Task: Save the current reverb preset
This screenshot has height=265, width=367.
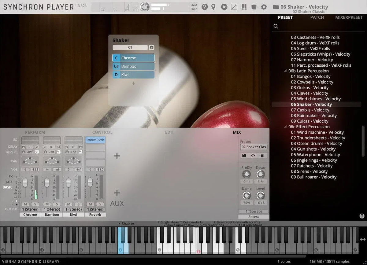Action: 244,156
